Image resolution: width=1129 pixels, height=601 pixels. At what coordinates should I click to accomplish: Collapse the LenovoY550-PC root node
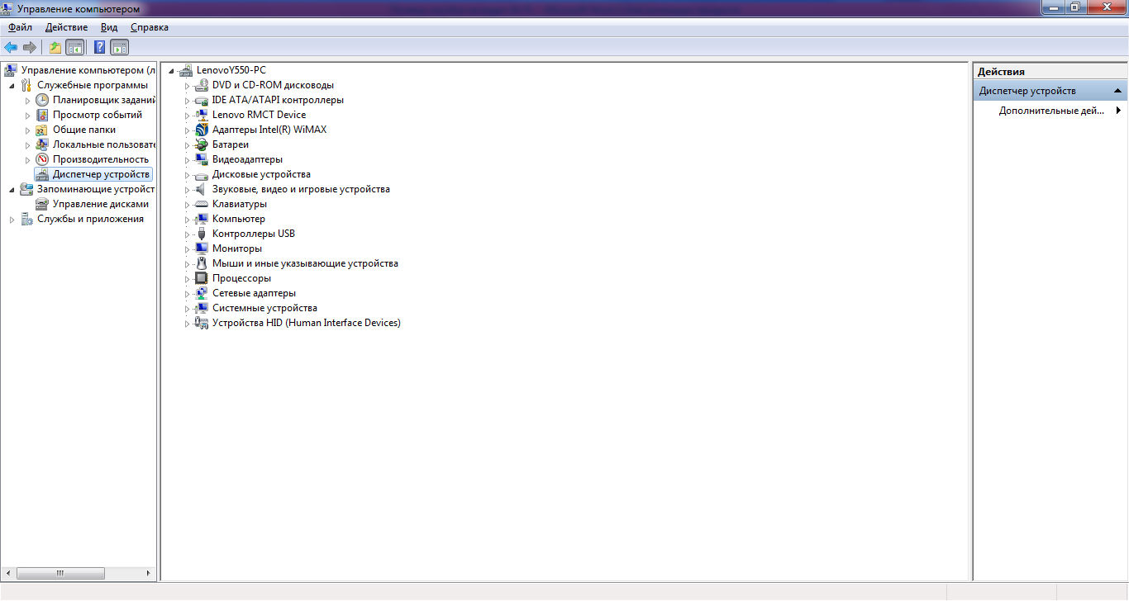pyautogui.click(x=172, y=70)
